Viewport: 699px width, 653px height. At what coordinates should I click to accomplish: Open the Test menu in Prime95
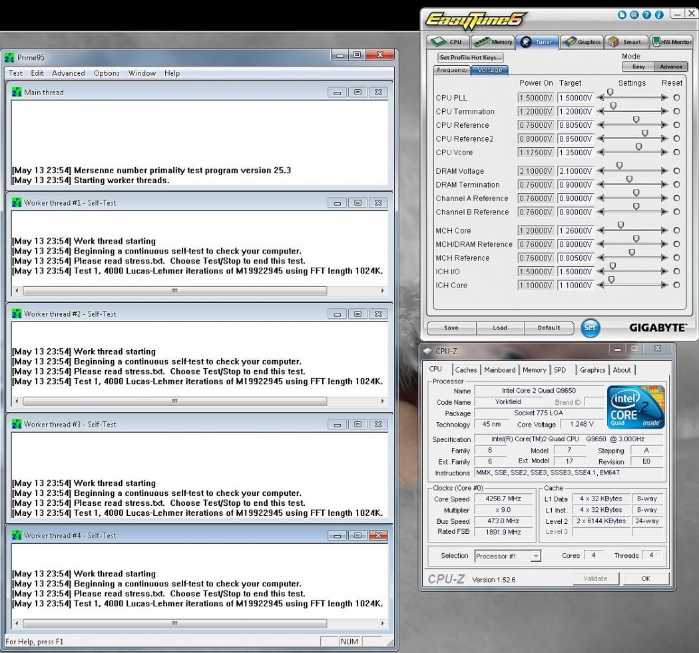tap(15, 73)
